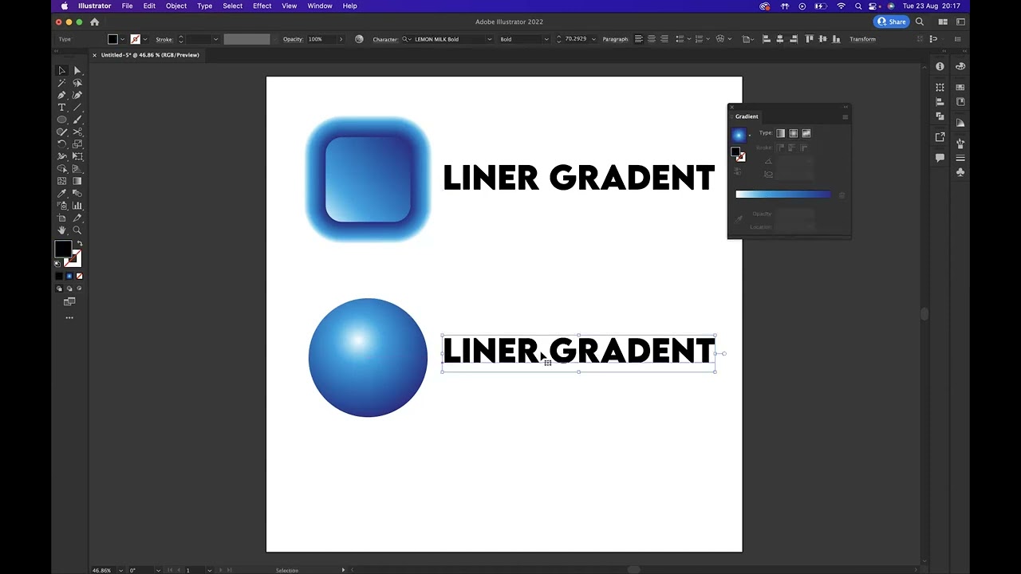Open the Comments panel speech-bubble icon
The image size is (1021, 574).
[x=940, y=158]
